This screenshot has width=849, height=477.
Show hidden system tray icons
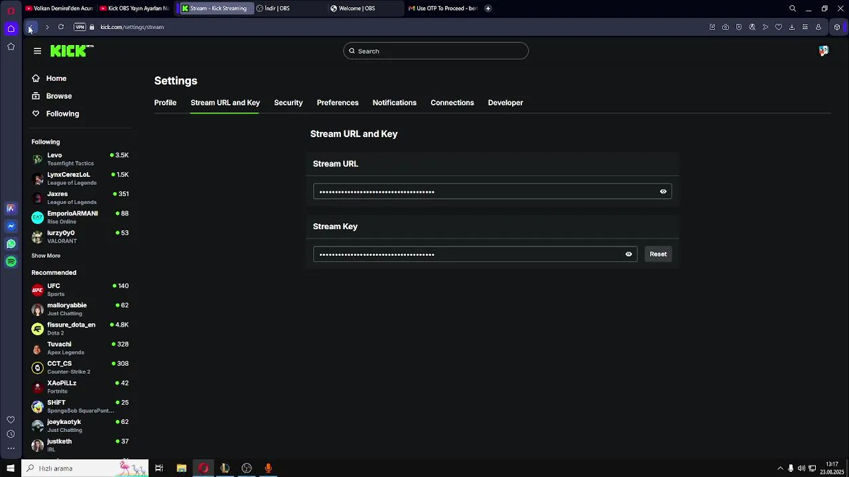click(780, 468)
